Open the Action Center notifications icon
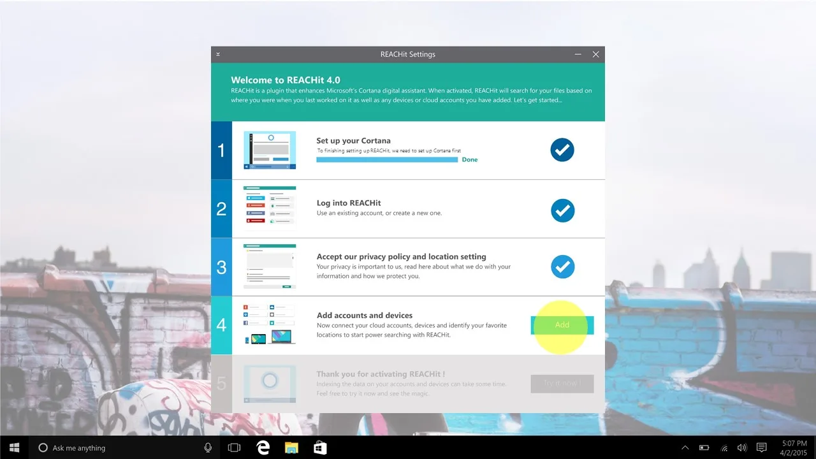The image size is (816, 459). 761,448
